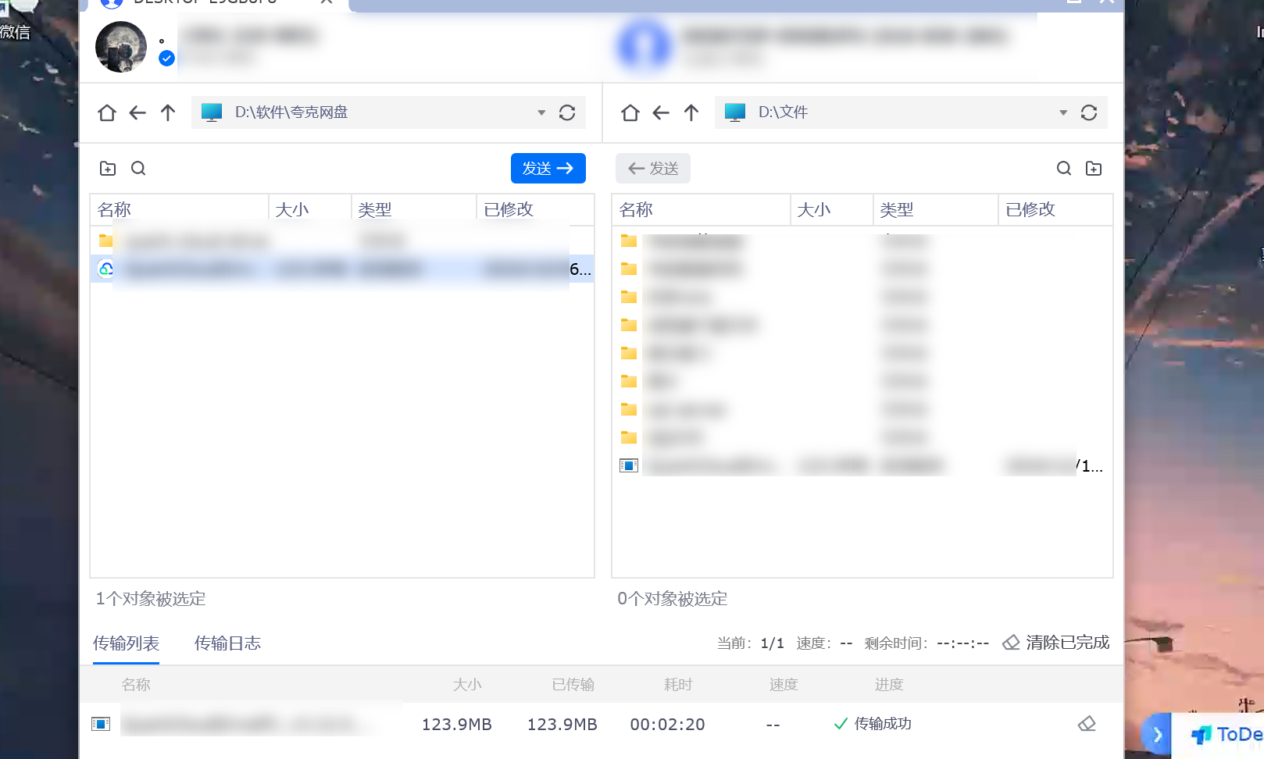
Task: Clear the completed transfer using its row icon
Action: [x=1087, y=724]
